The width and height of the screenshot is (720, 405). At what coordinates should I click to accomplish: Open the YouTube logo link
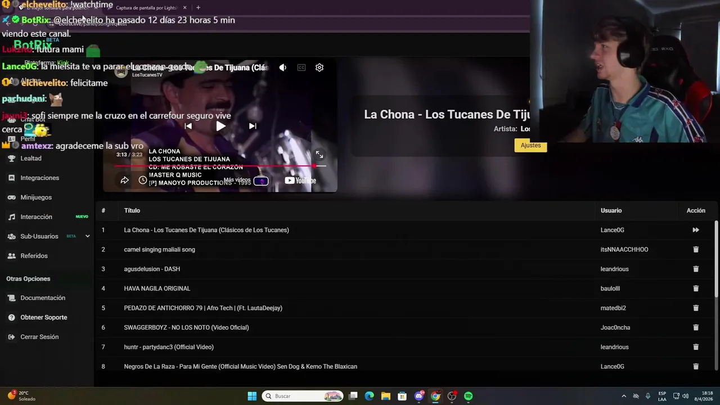click(x=300, y=181)
